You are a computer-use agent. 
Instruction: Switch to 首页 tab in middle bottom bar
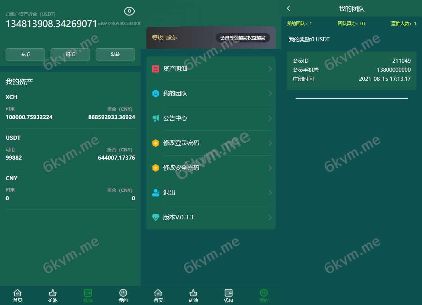(x=158, y=296)
